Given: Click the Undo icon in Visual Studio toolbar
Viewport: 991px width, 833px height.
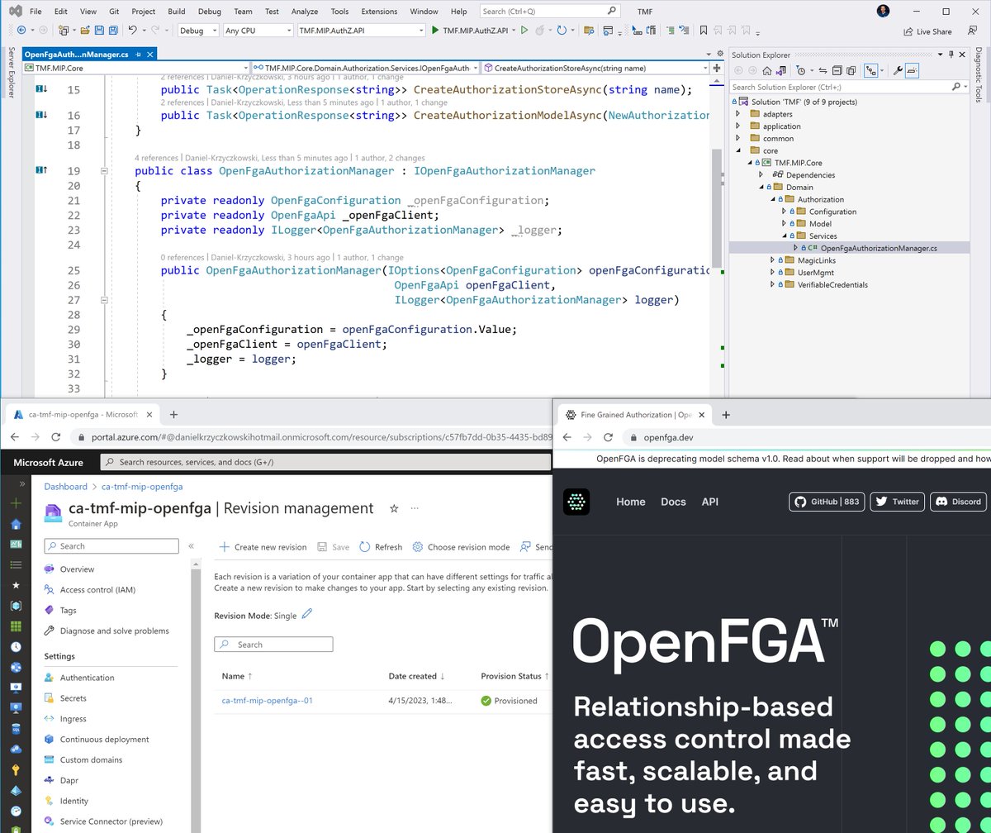Looking at the screenshot, I should [x=132, y=30].
